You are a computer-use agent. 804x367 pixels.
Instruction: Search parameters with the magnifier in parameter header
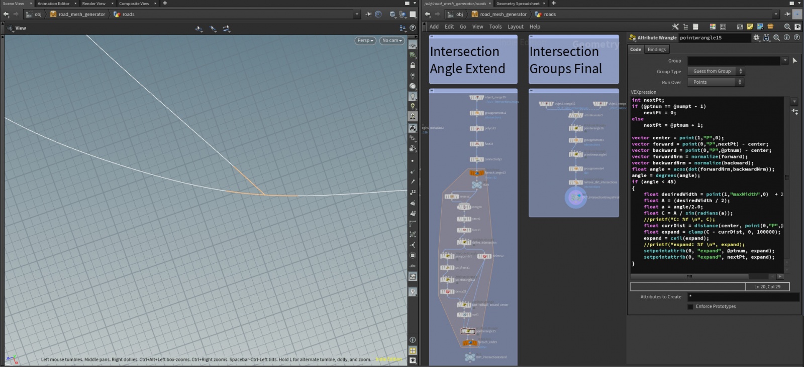pos(776,38)
